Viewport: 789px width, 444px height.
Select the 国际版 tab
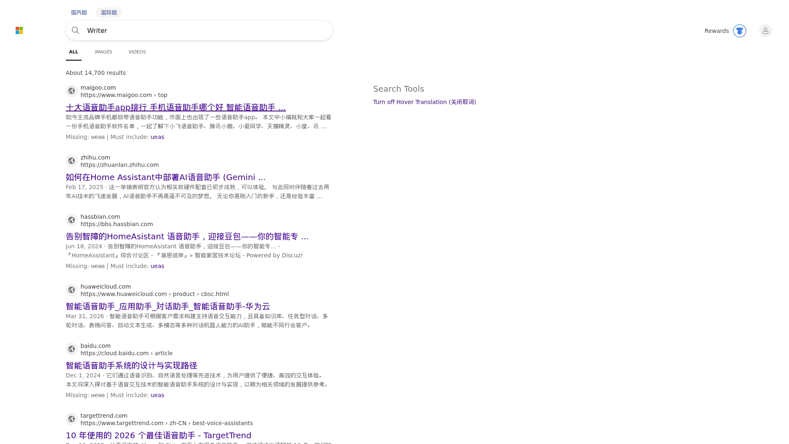point(109,12)
